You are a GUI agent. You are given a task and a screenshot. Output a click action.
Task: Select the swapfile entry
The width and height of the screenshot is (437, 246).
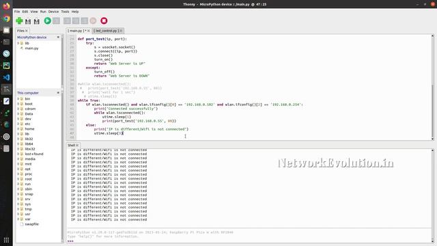click(x=31, y=224)
